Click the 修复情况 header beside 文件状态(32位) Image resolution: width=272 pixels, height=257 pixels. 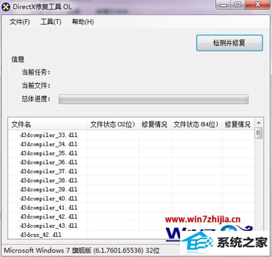coord(154,124)
